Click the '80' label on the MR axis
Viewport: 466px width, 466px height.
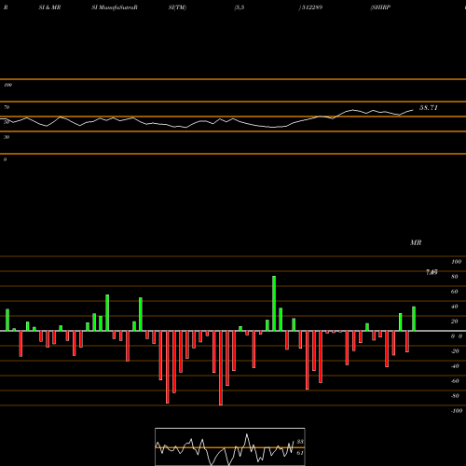tap(455, 277)
